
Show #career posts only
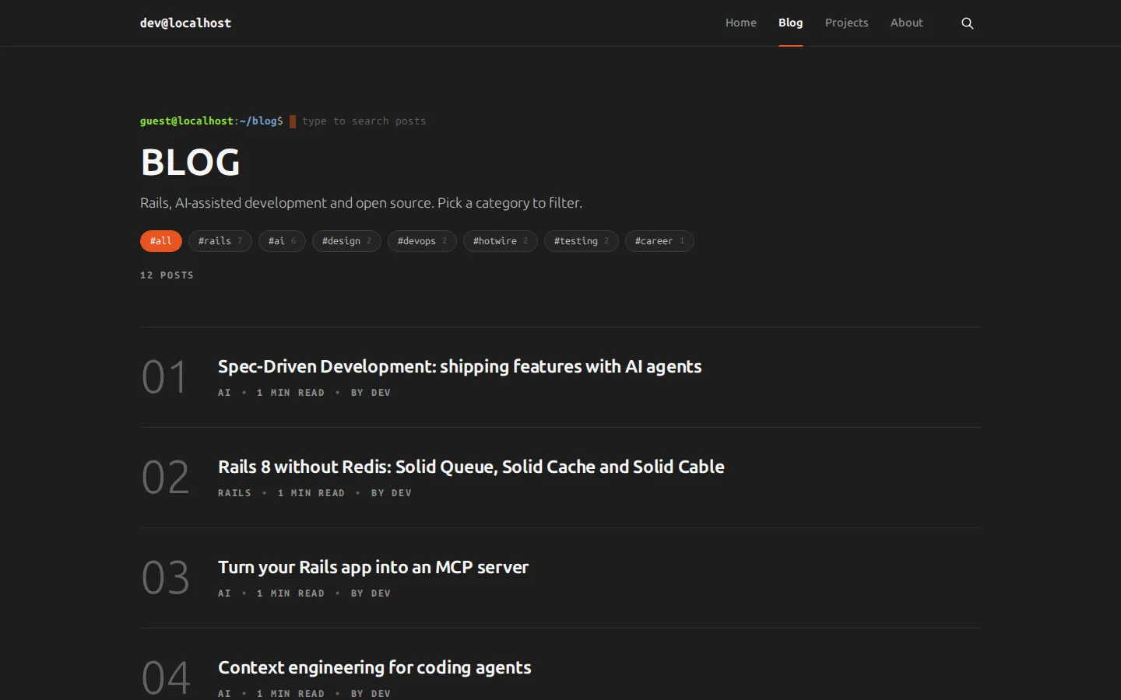[659, 241]
